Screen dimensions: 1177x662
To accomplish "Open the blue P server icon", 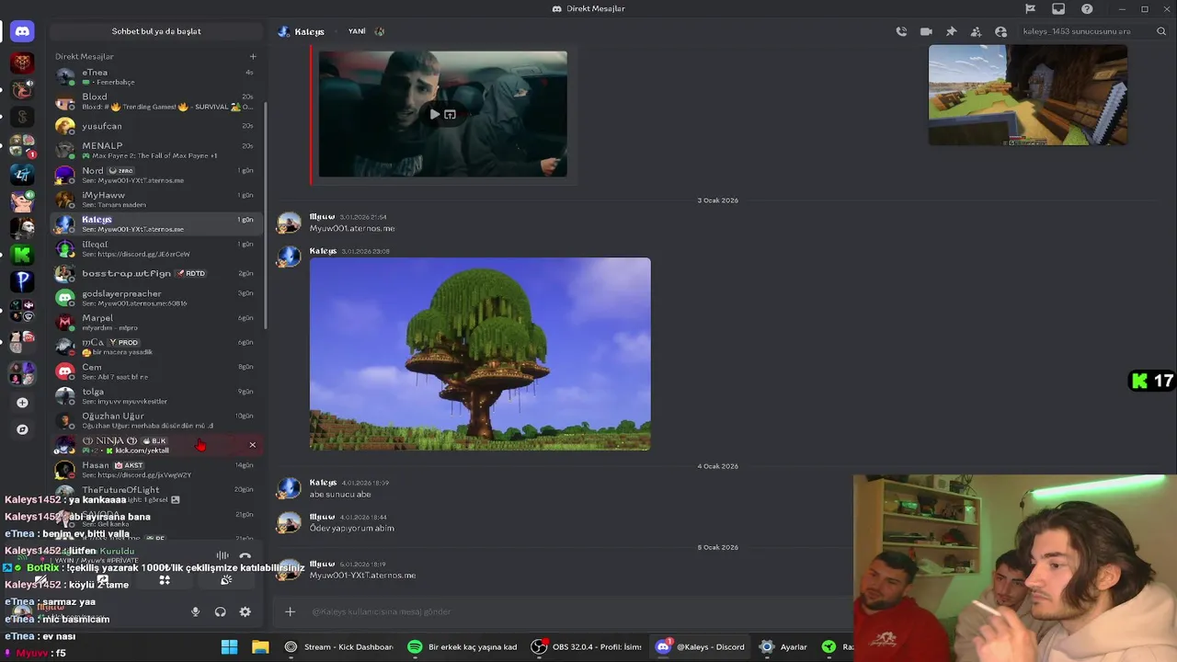I will click(x=22, y=280).
